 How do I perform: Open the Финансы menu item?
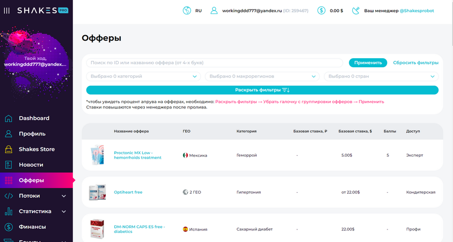coord(32,227)
